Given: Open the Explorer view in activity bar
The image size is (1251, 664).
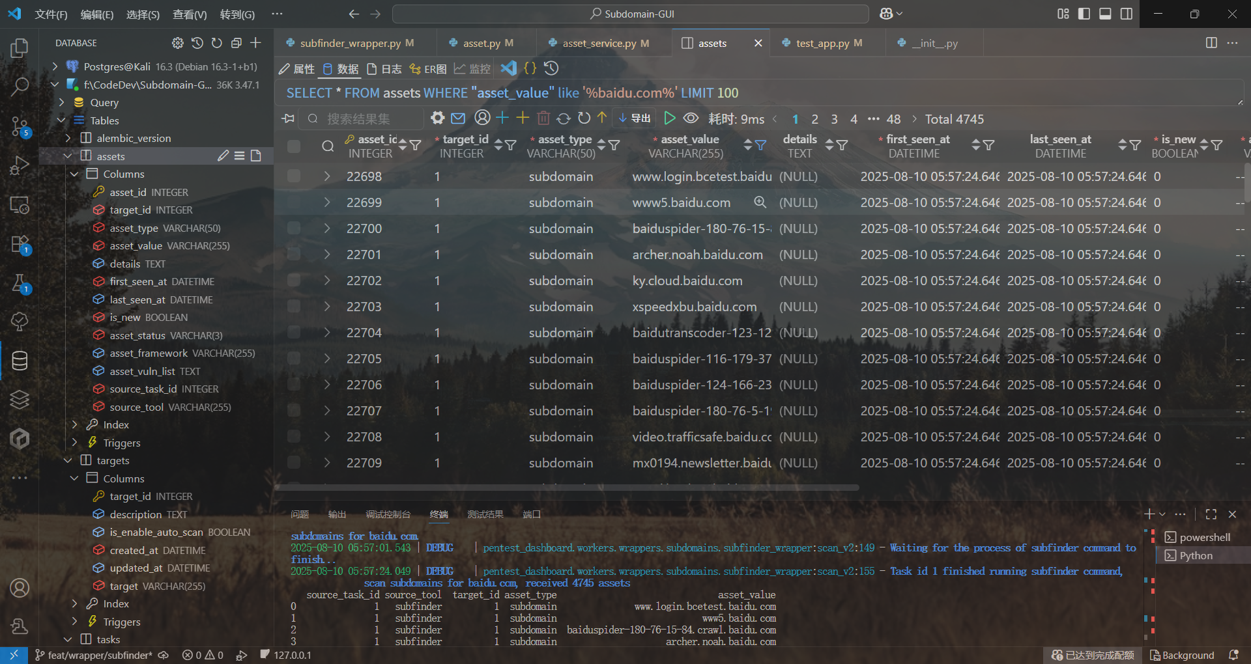Looking at the screenshot, I should tap(20, 48).
